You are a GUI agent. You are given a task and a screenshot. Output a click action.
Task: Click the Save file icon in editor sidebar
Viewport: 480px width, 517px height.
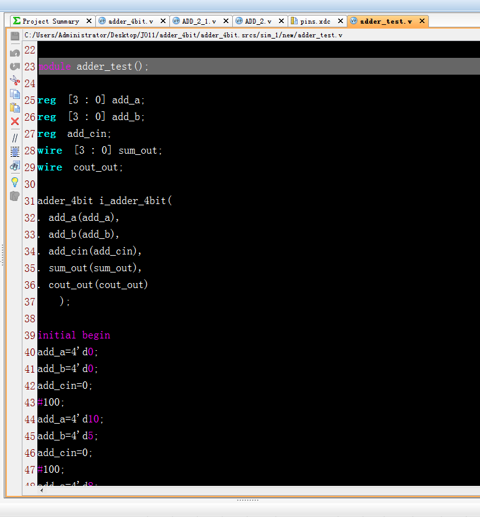tap(15, 36)
